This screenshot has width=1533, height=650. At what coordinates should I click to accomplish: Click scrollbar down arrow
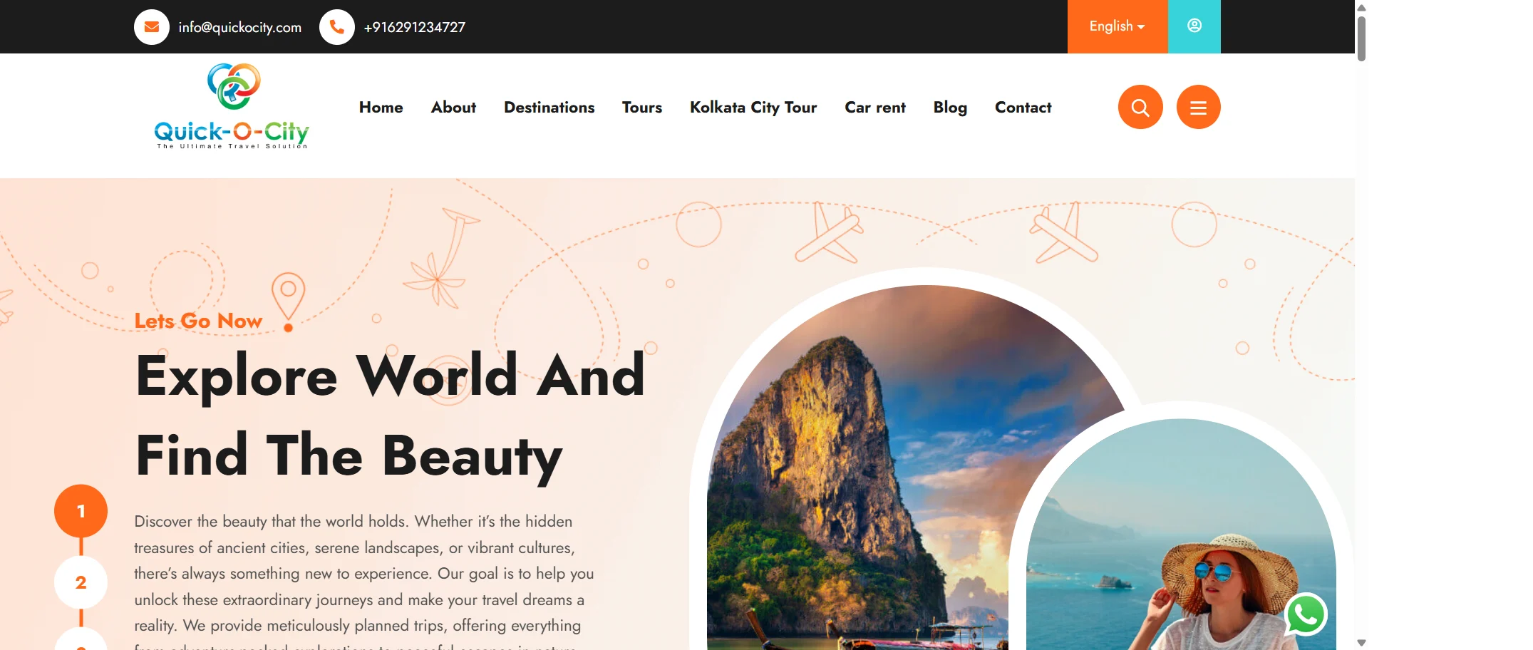click(1361, 642)
